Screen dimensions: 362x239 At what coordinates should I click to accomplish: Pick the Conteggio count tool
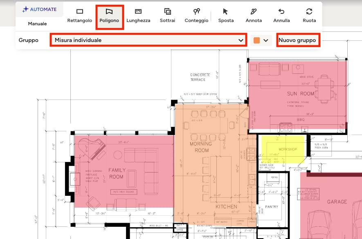click(x=196, y=15)
